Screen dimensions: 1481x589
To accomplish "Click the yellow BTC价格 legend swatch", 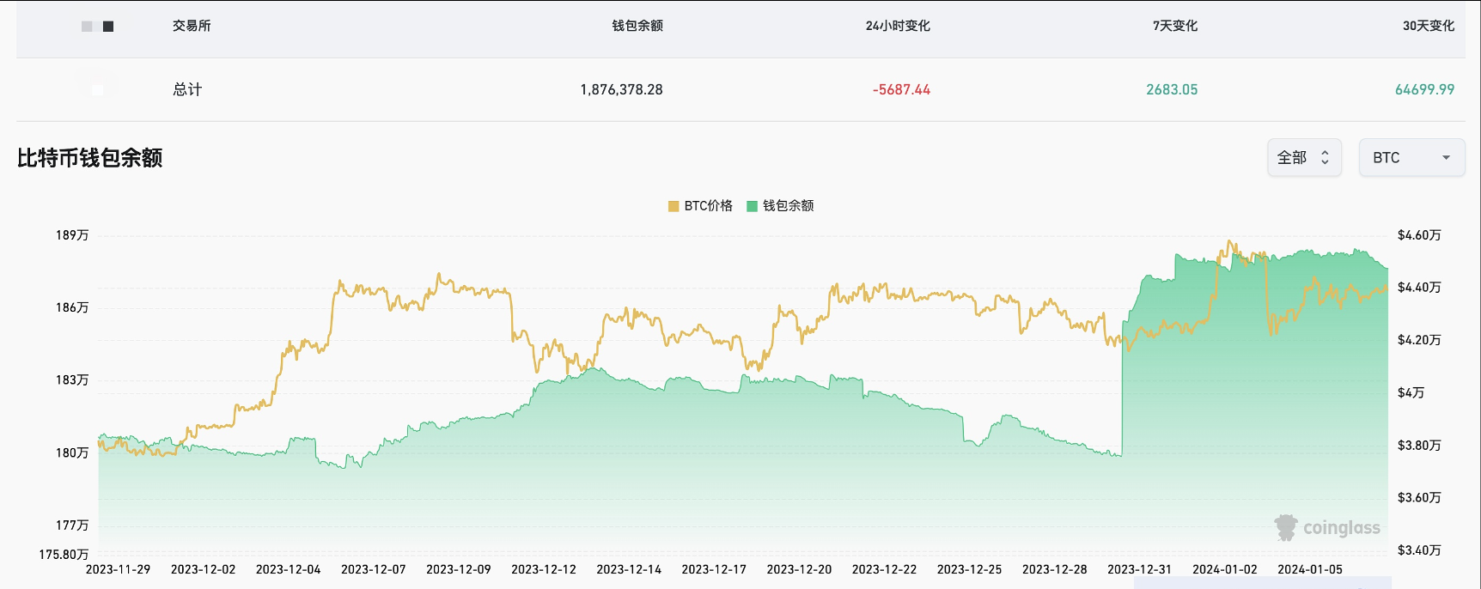I will [x=673, y=206].
